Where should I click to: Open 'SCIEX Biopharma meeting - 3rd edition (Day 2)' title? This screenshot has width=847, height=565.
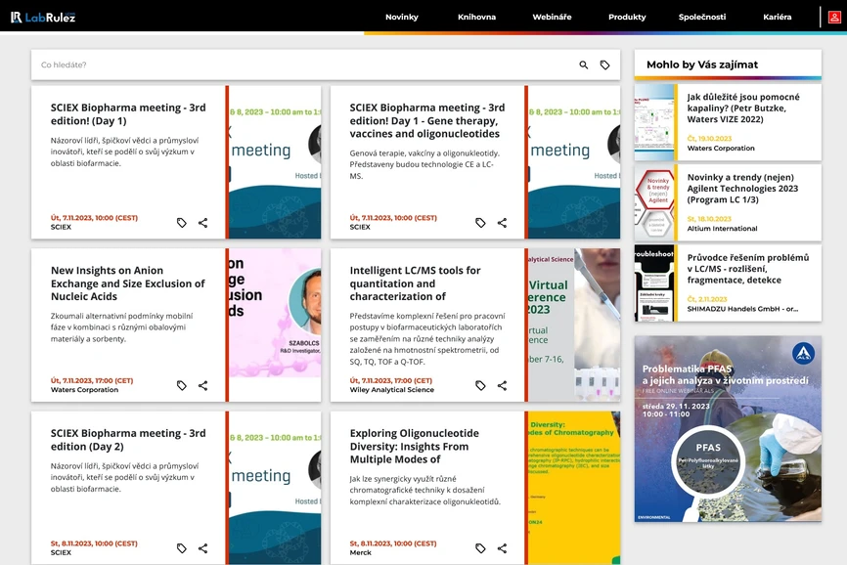(128, 440)
